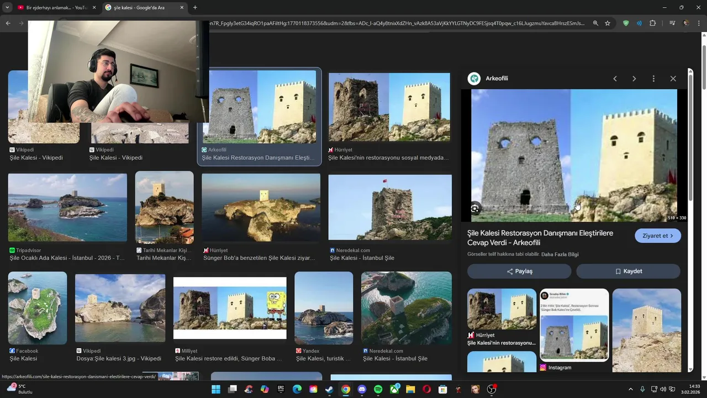Close the YouTube browser tab
The image size is (707, 398).
coord(94,8)
